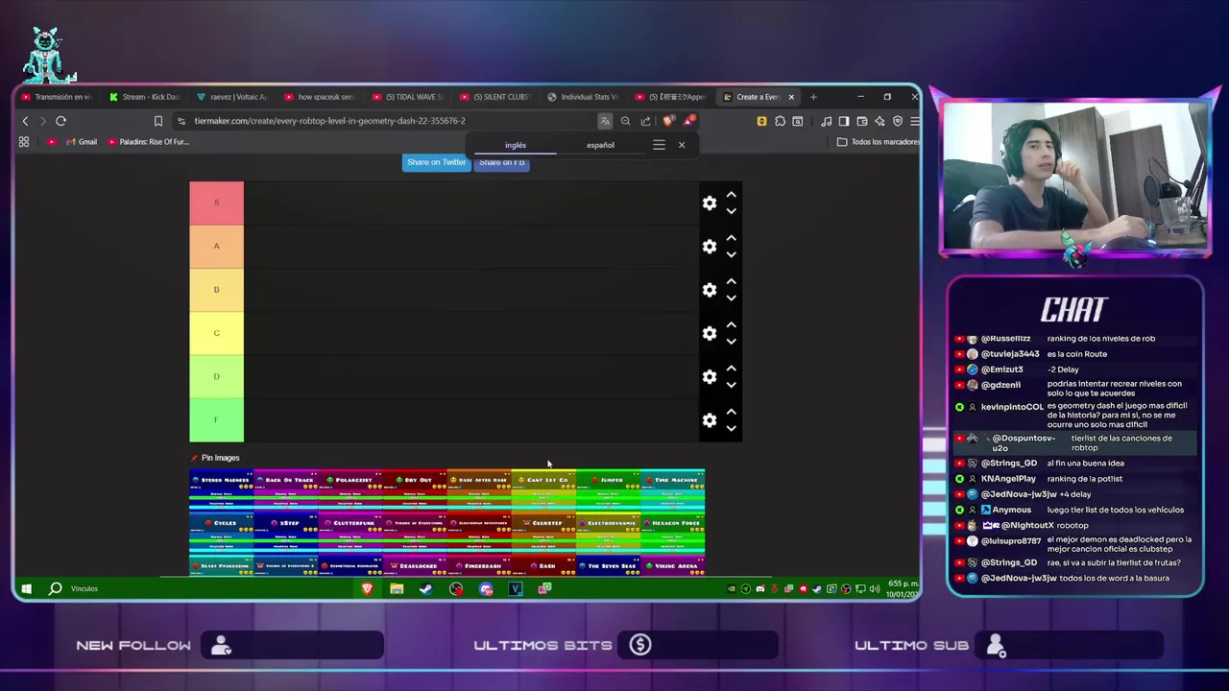Open settings gear for the S tier row
Screen dimensions: 1229x691
709,203
